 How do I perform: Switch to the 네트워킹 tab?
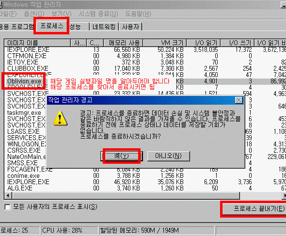(x=104, y=27)
